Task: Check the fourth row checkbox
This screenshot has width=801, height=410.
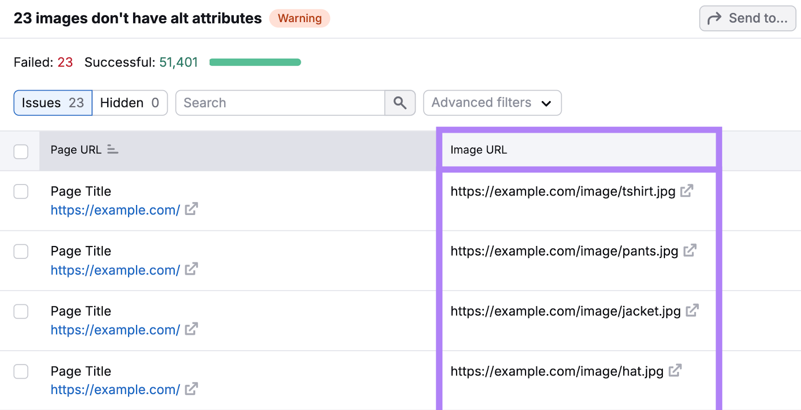Action: click(x=21, y=371)
